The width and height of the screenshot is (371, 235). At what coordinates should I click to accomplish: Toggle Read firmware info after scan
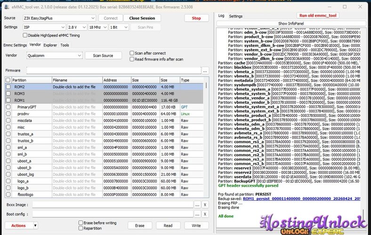click(132, 59)
